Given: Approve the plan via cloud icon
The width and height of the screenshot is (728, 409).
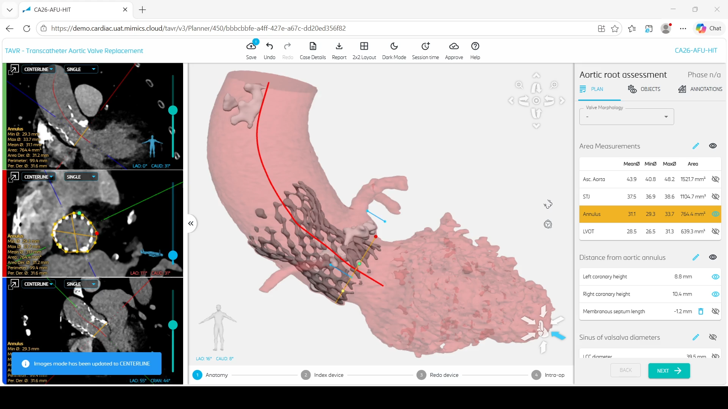Looking at the screenshot, I should pyautogui.click(x=454, y=46).
